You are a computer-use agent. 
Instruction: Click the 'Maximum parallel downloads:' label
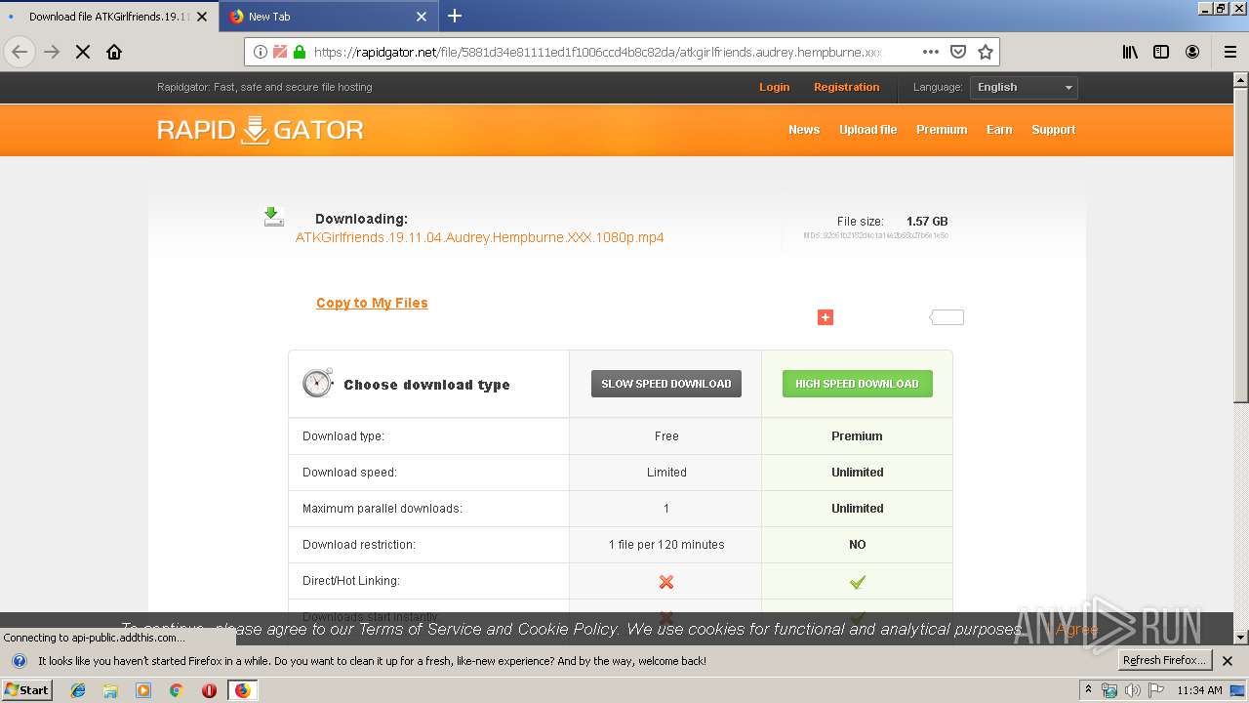383,509
